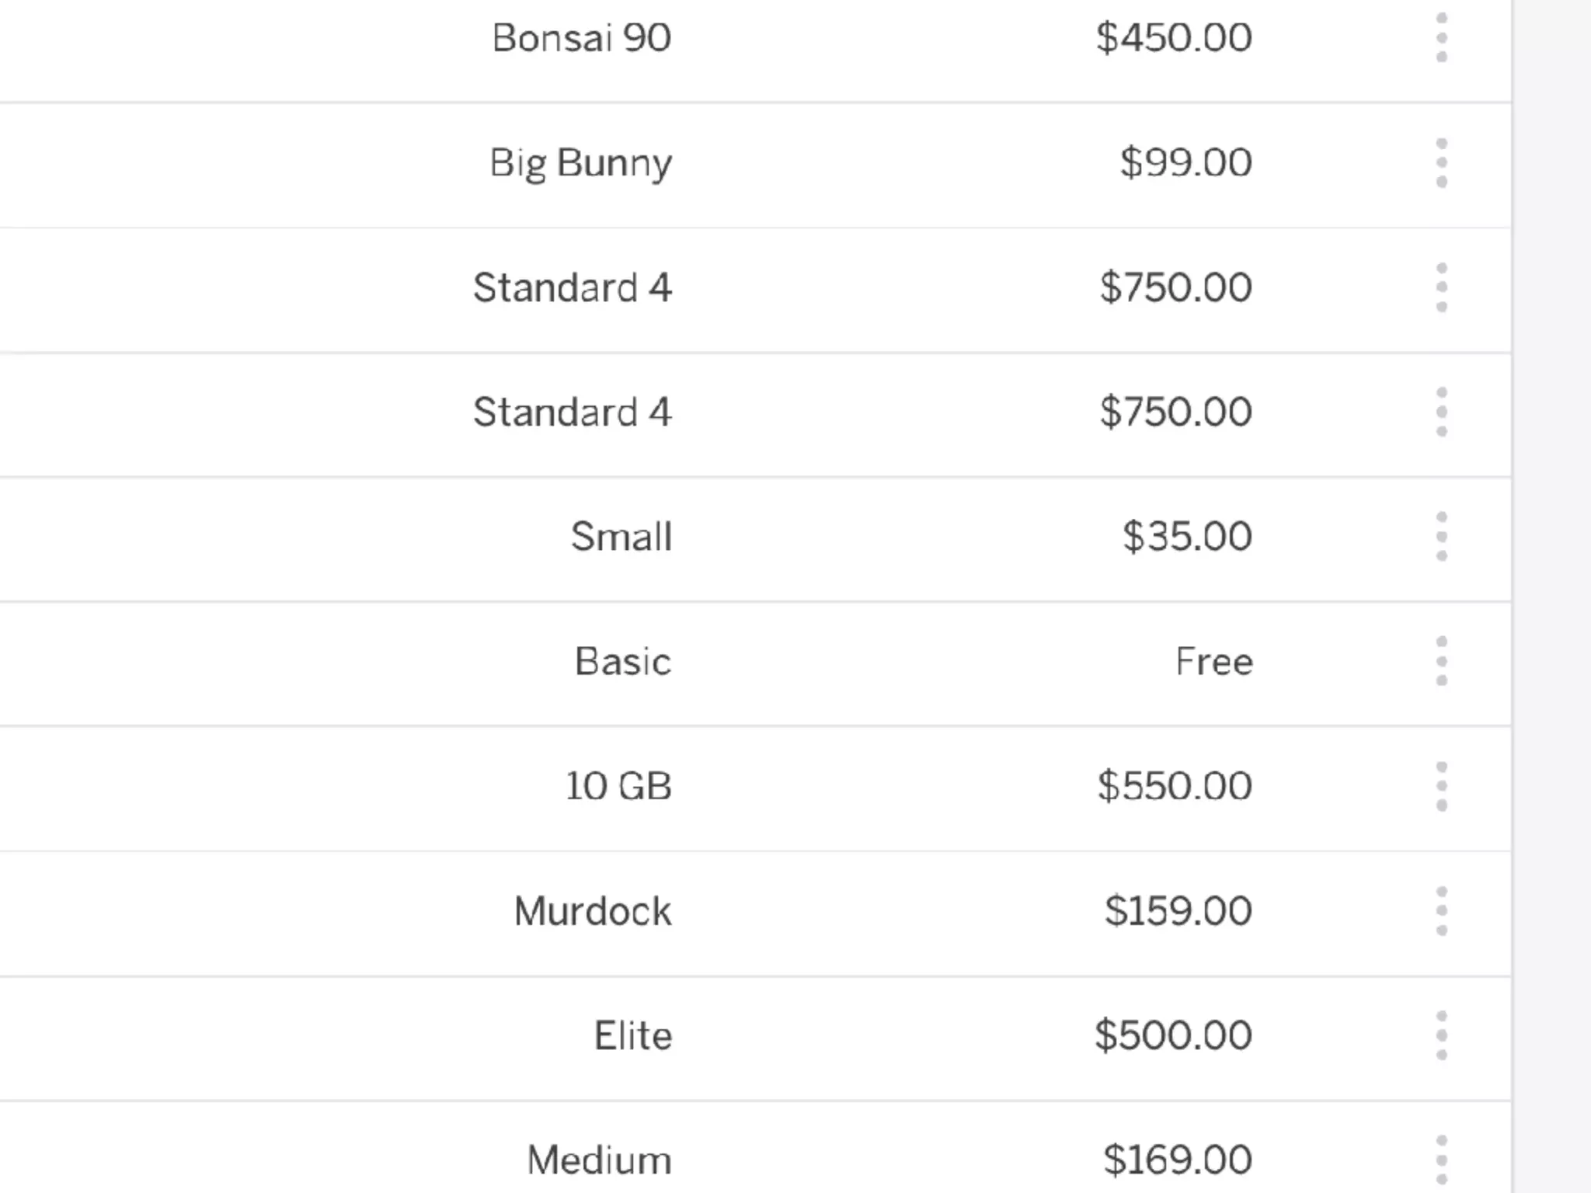Open row actions for the Basic plan
1591x1193 pixels.
pos(1441,662)
